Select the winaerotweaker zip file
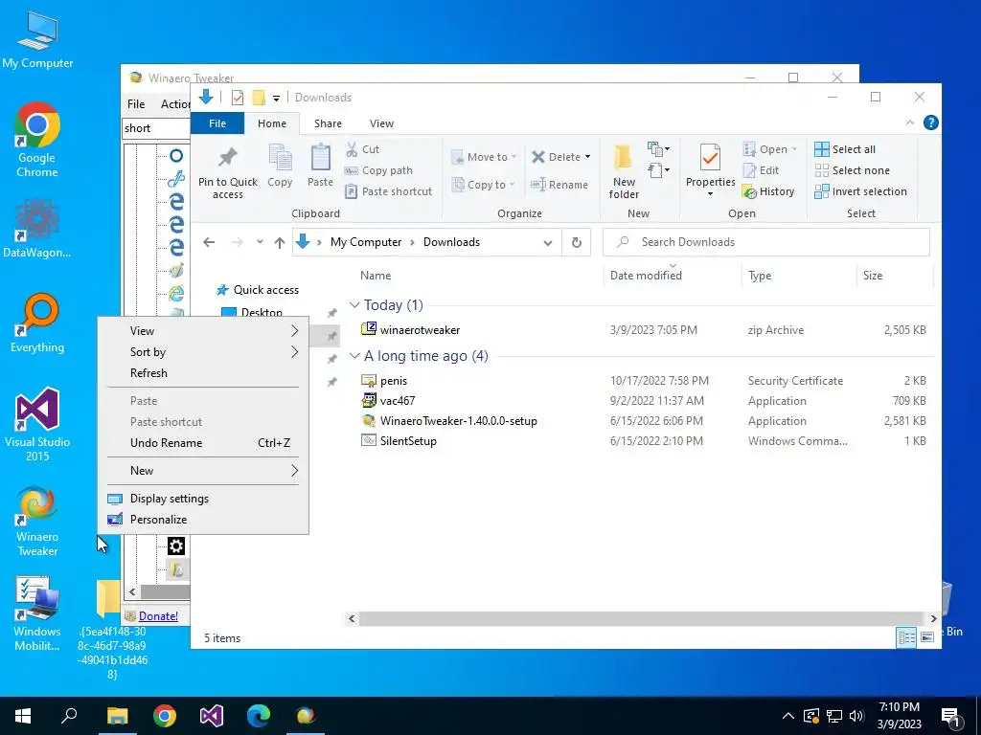 pyautogui.click(x=420, y=330)
